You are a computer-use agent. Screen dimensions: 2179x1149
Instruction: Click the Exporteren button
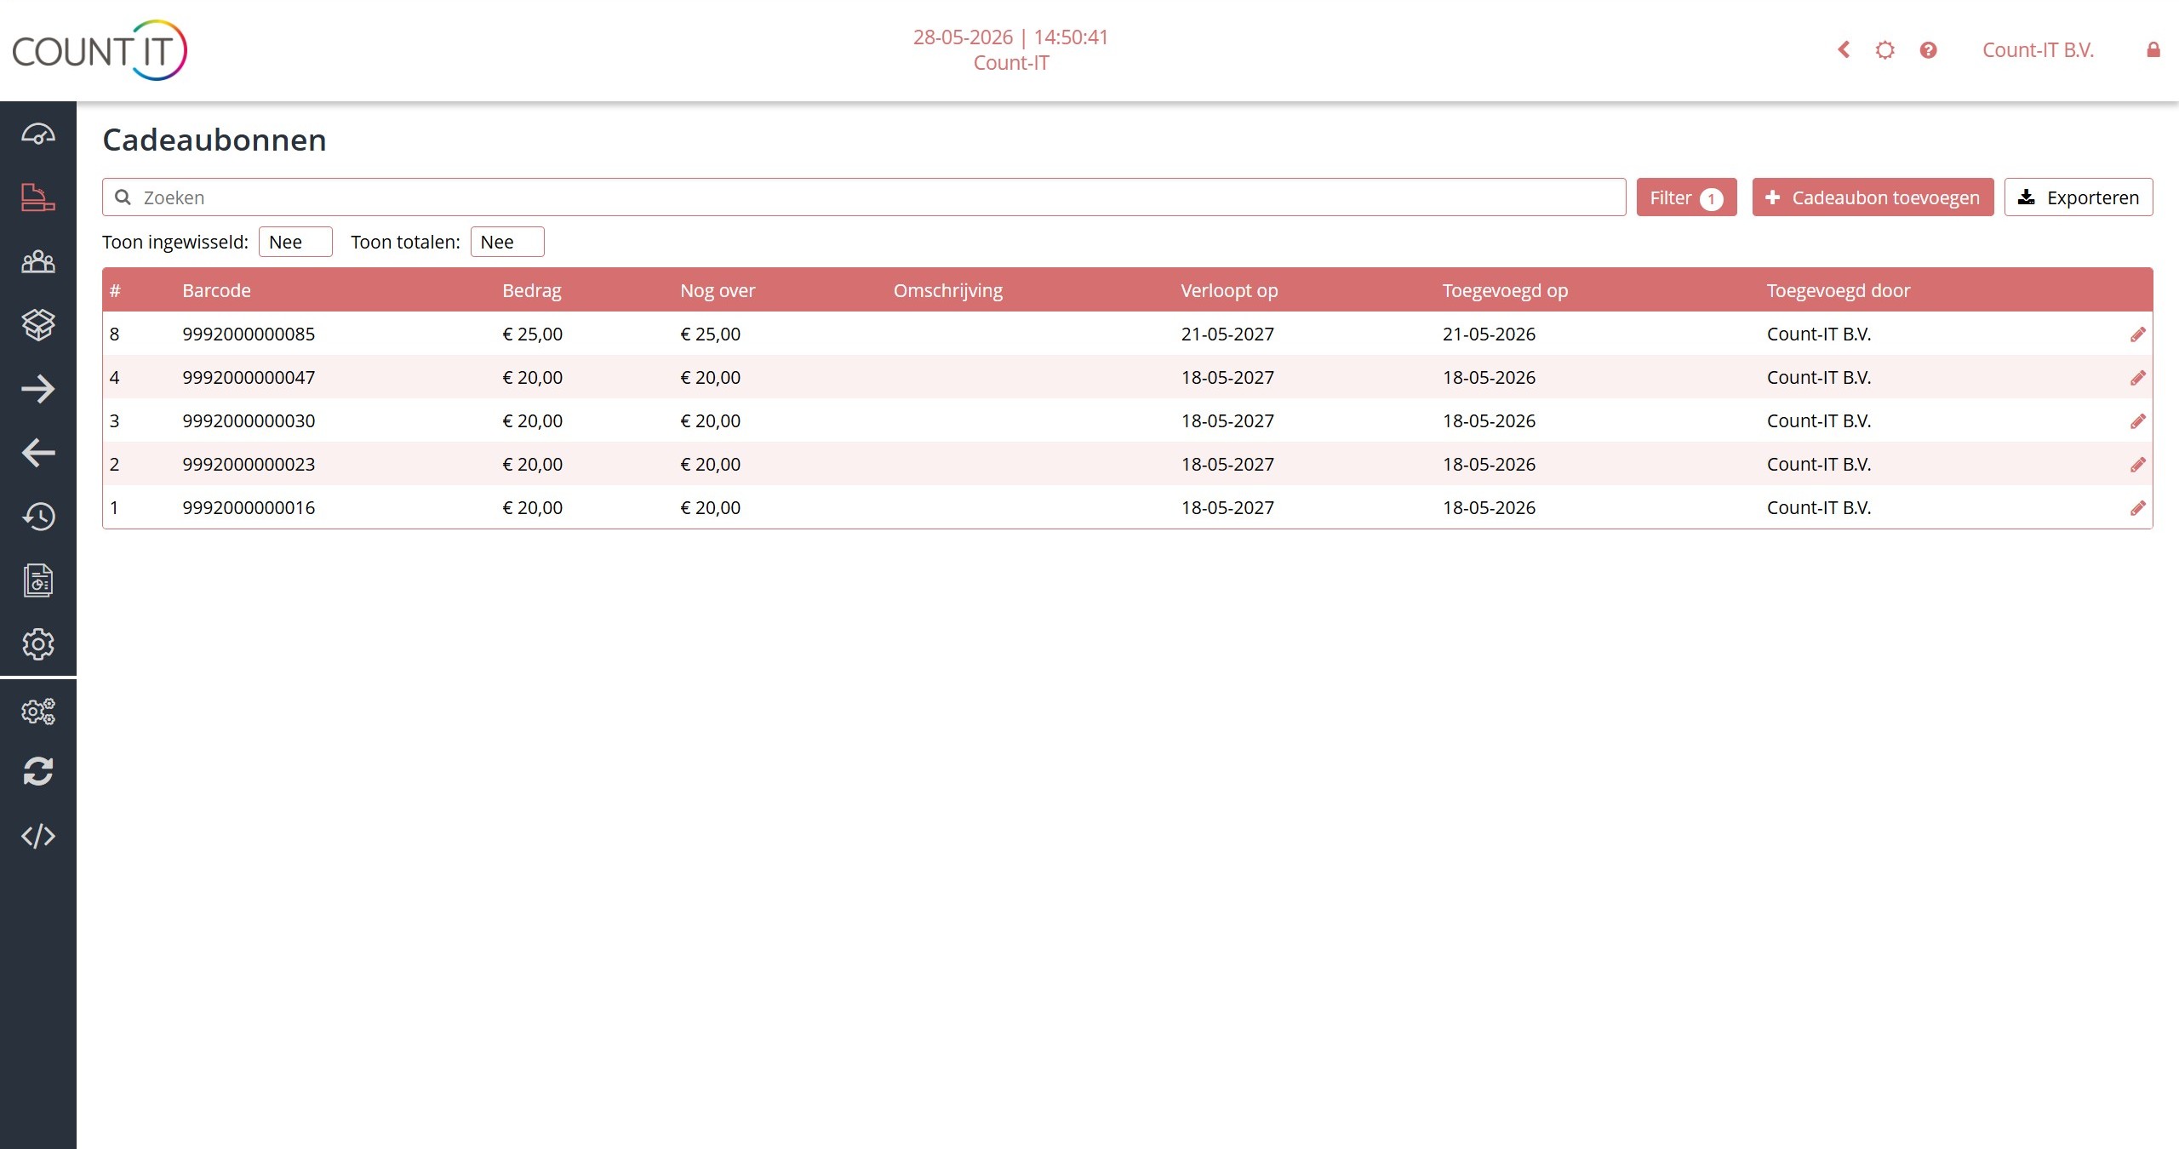[x=2079, y=197]
